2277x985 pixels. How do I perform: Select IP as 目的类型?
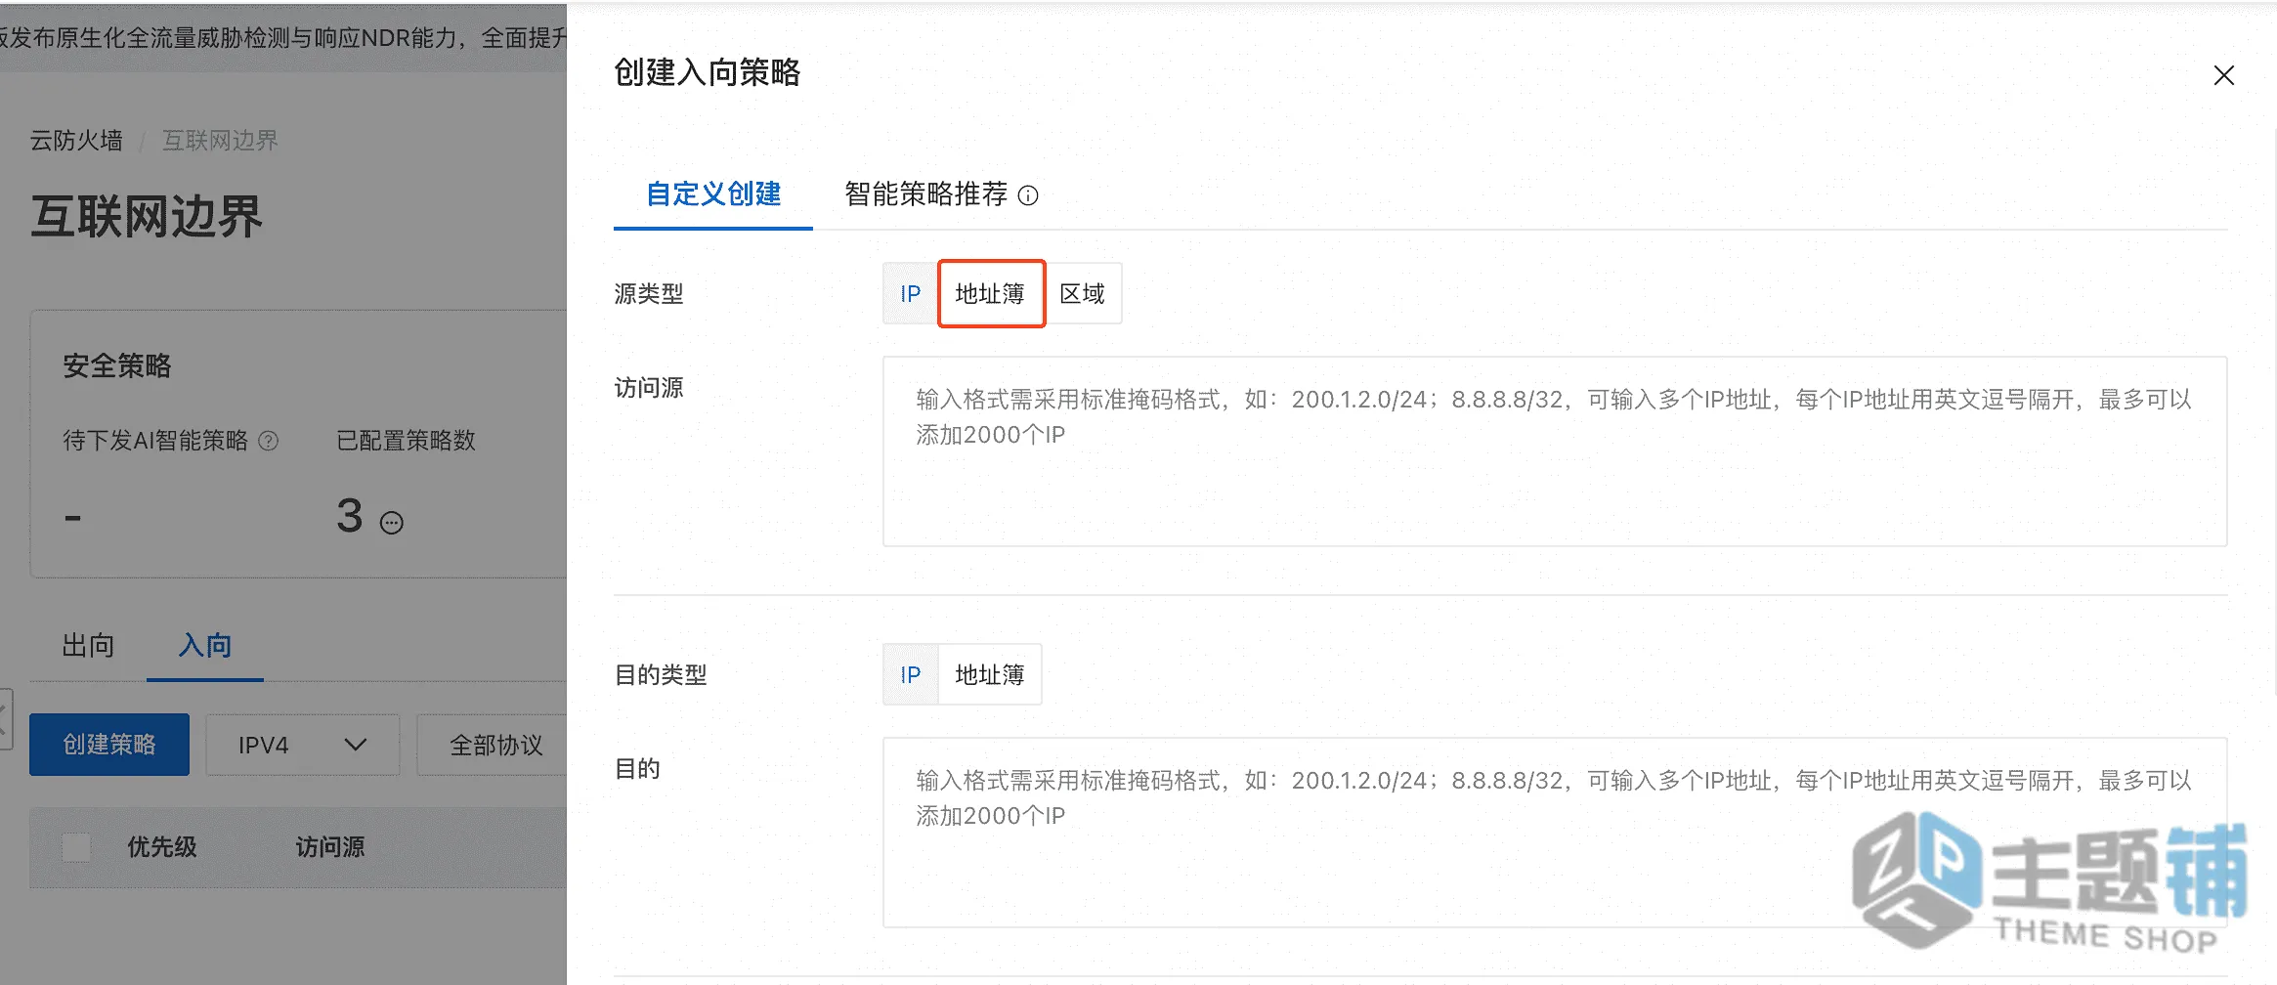[x=910, y=674]
